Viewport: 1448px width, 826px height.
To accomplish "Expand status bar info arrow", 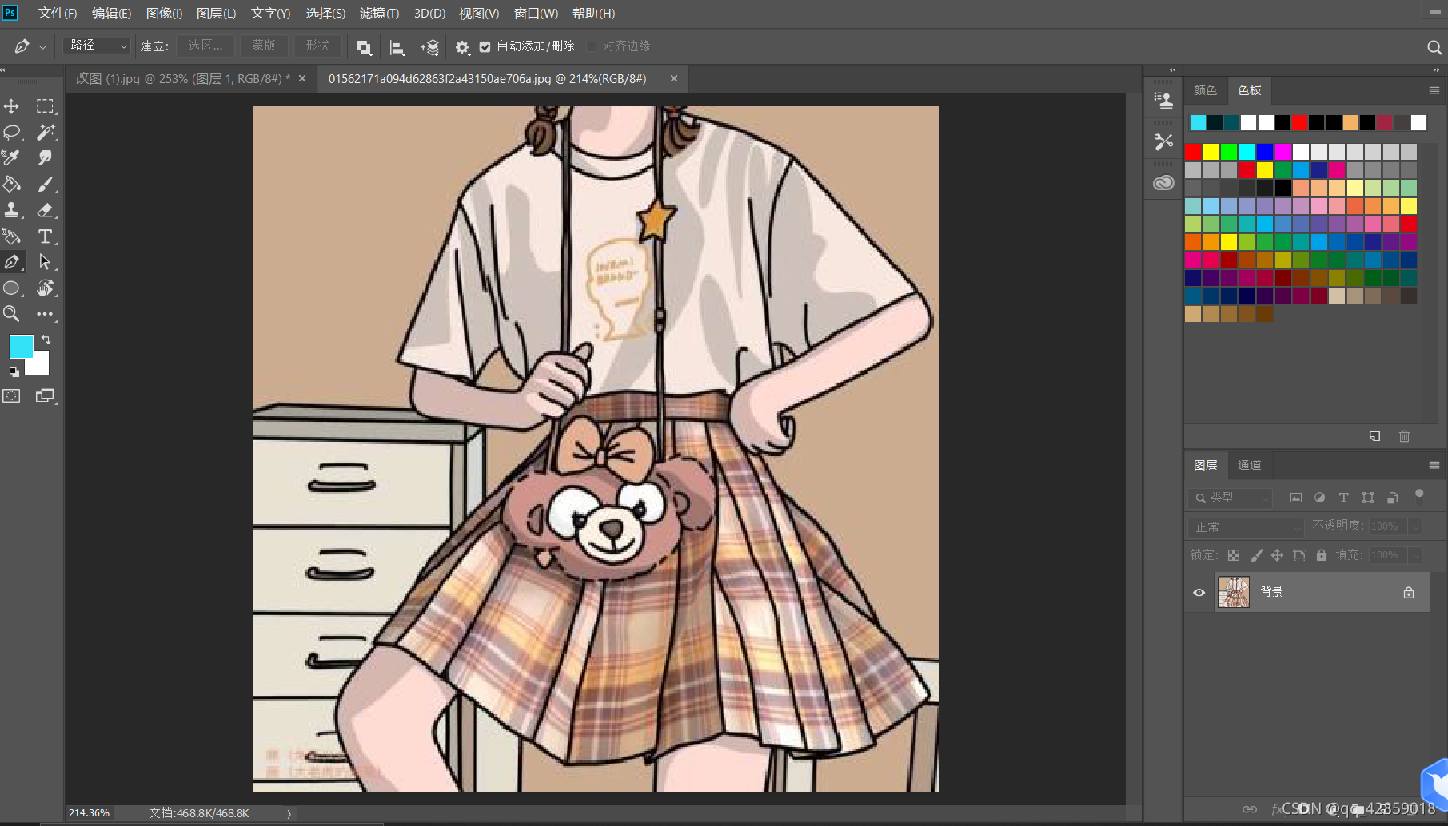I will point(289,813).
